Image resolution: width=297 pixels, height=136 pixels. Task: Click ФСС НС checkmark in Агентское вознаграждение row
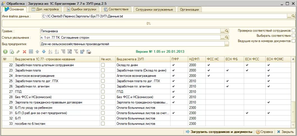(x=209, y=76)
